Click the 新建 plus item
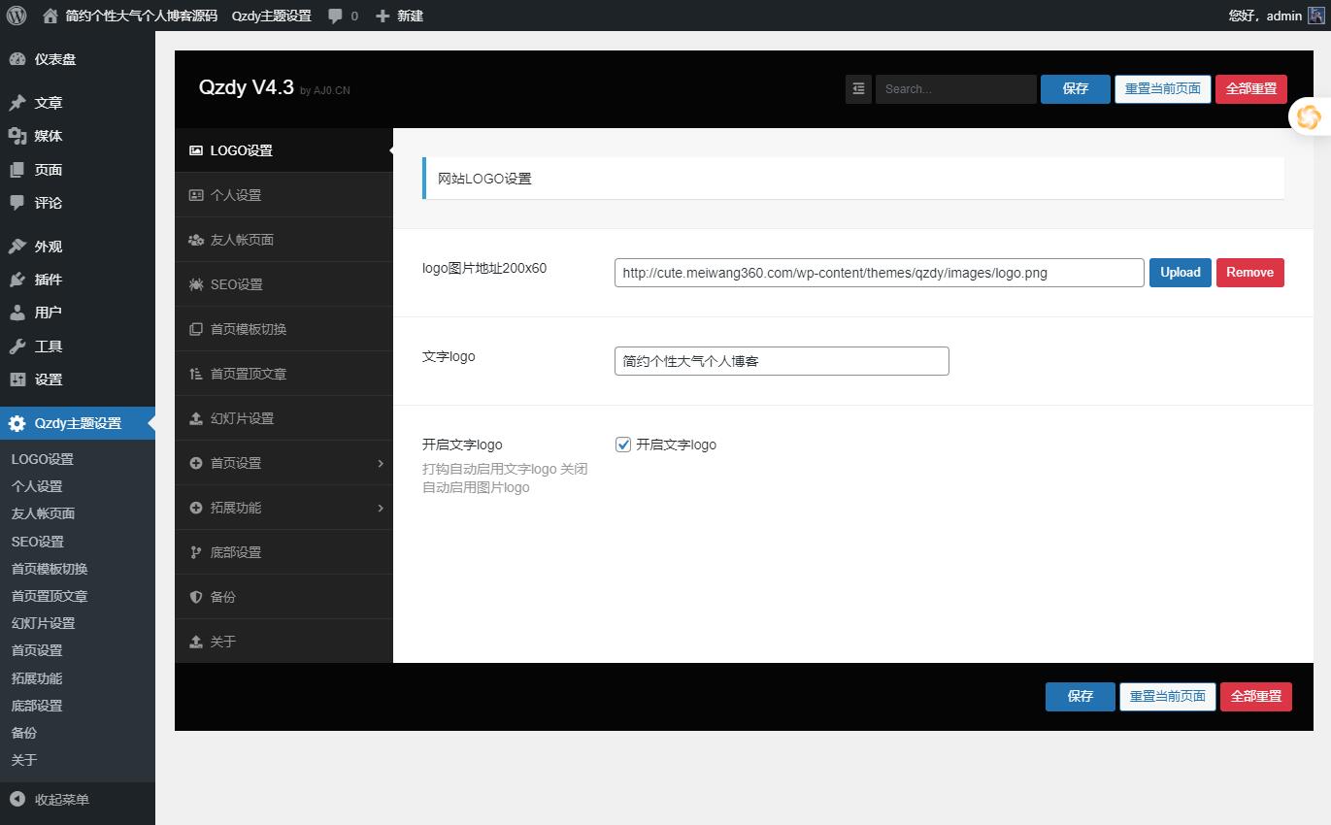The image size is (1331, 825). [x=399, y=16]
